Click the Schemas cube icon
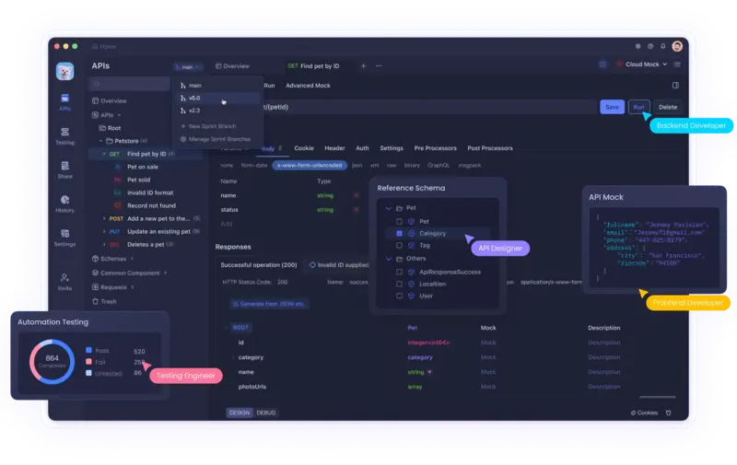Image resolution: width=737 pixels, height=465 pixels. pos(96,259)
